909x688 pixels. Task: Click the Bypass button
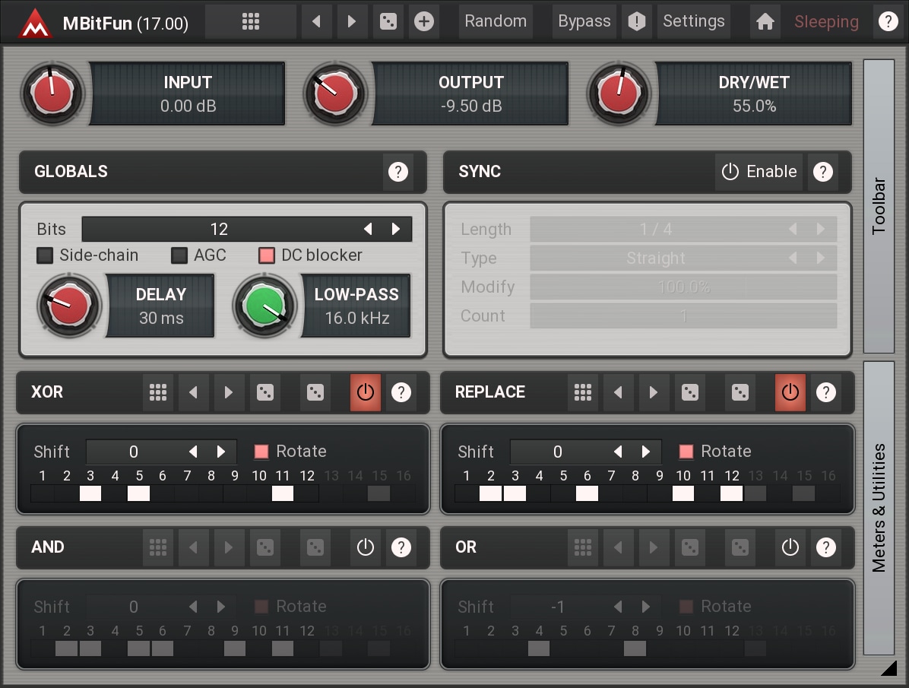[584, 22]
